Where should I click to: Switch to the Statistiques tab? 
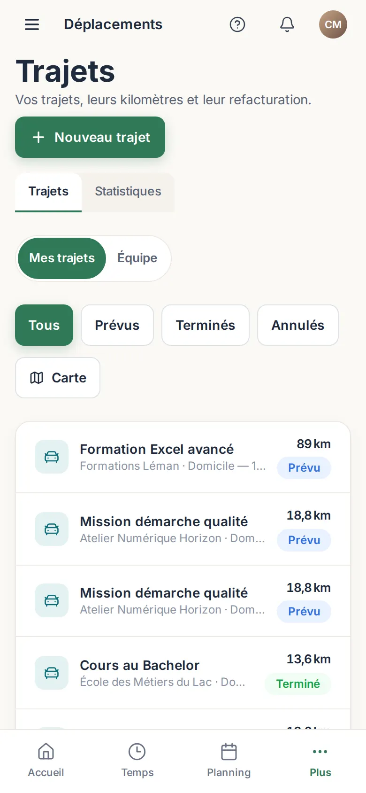click(128, 192)
